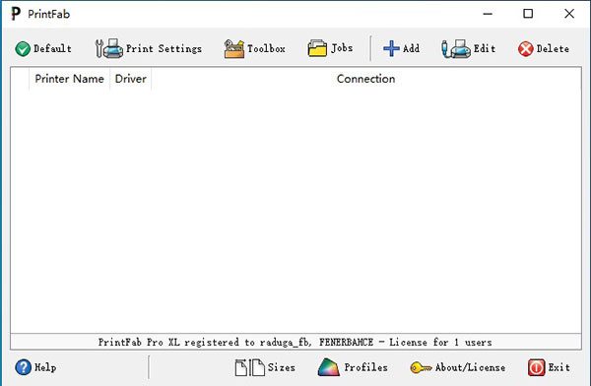
Task: Click the red Exit power icon
Action: point(536,367)
